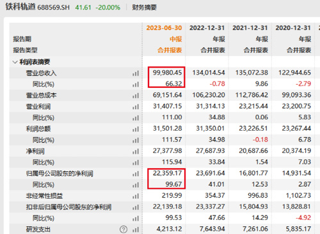Collapse the 利润表摘要 section
The image size is (320, 234).
tap(15, 62)
